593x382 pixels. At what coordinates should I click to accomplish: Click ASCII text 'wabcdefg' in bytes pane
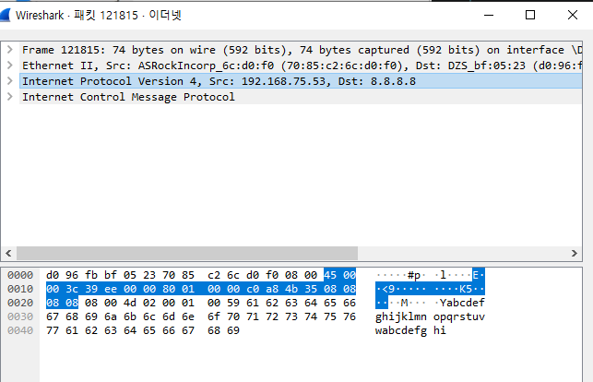tap(401, 330)
